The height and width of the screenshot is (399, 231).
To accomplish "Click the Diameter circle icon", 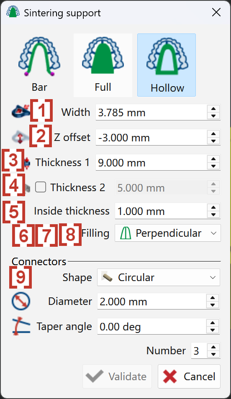I will (21, 302).
